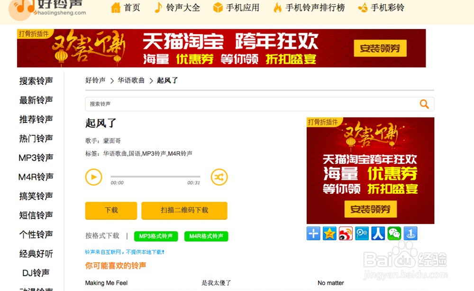Screen dimensions: 474x291
Task: Click 好铃声 in the breadcrumb
Action: tap(95, 80)
